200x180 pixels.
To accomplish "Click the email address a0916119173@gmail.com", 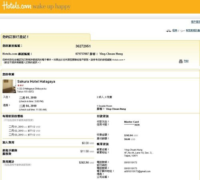I will coord(137,172).
